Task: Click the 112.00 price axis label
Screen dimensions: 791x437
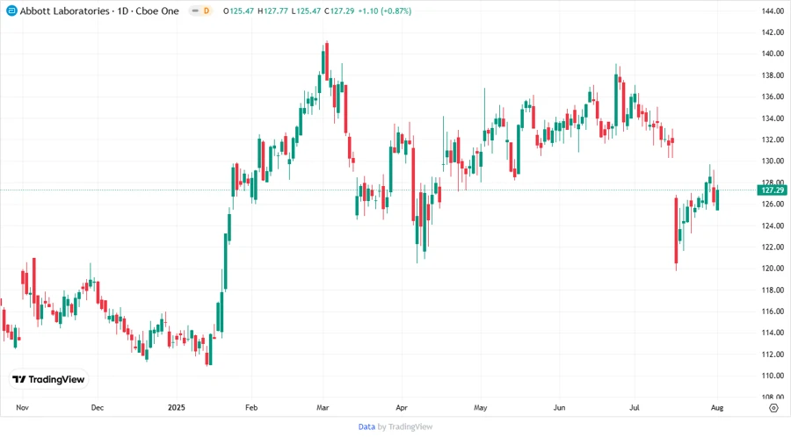Action: 773,354
